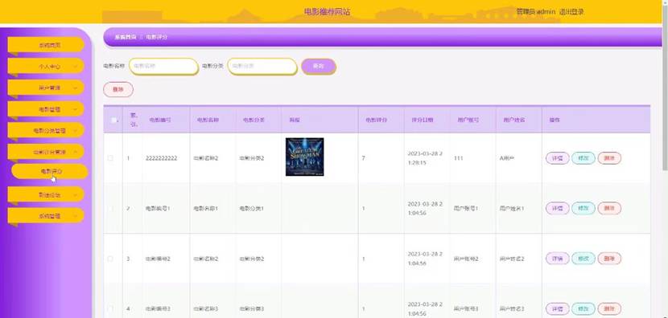The height and width of the screenshot is (318, 668).
Task: Open the Greatest Showman poster thumbnail
Action: coord(304,157)
